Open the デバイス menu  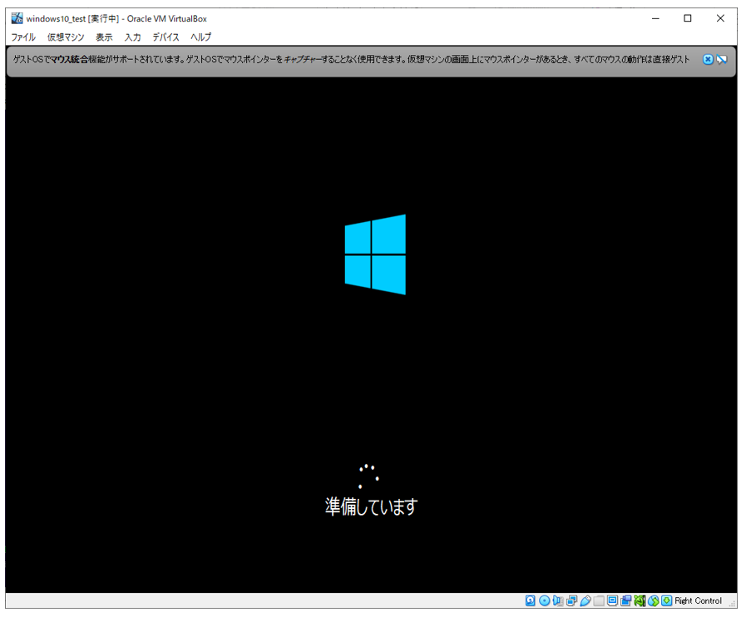(x=166, y=37)
